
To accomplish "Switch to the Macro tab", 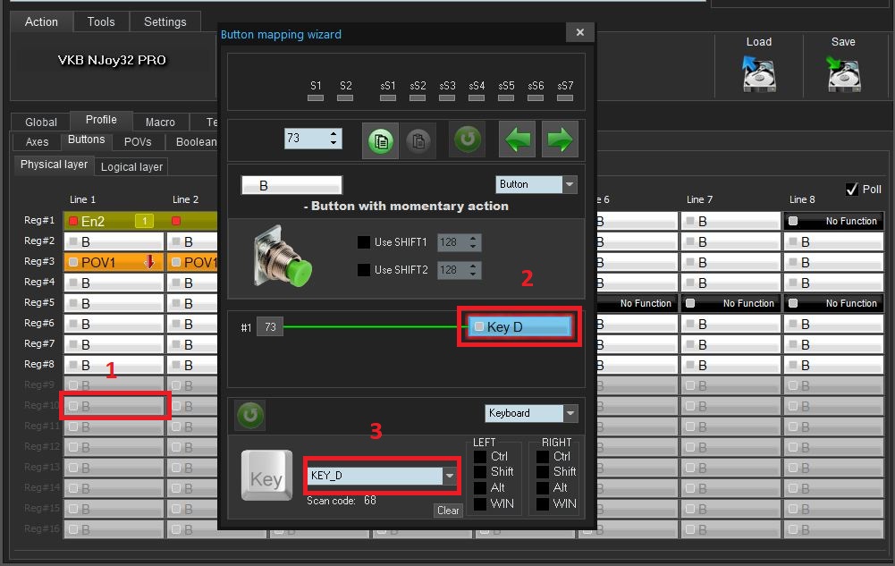I will 160,122.
